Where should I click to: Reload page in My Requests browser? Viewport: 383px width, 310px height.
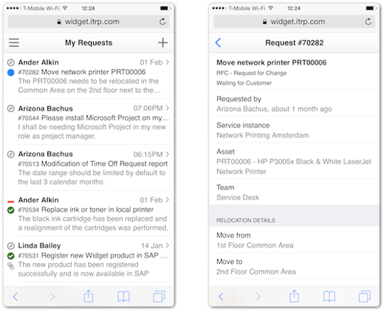point(163,22)
